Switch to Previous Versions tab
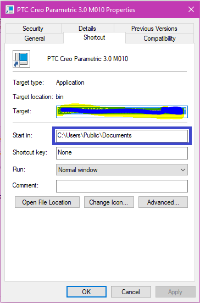 click(154, 29)
